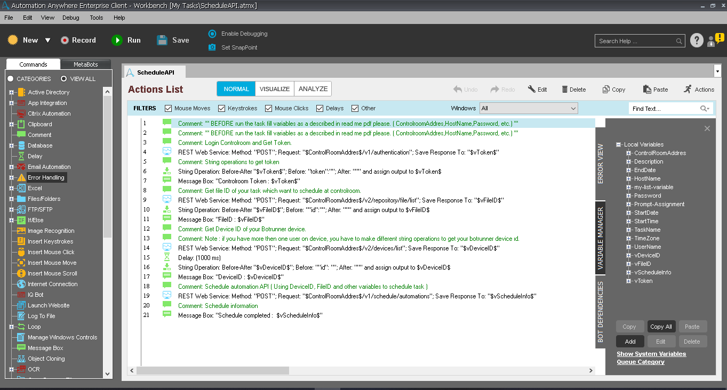
Task: Click the Citrix Automation command icon
Action: (21, 113)
